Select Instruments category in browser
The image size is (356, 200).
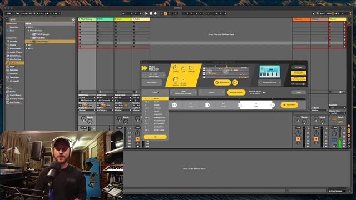[x=16, y=49]
